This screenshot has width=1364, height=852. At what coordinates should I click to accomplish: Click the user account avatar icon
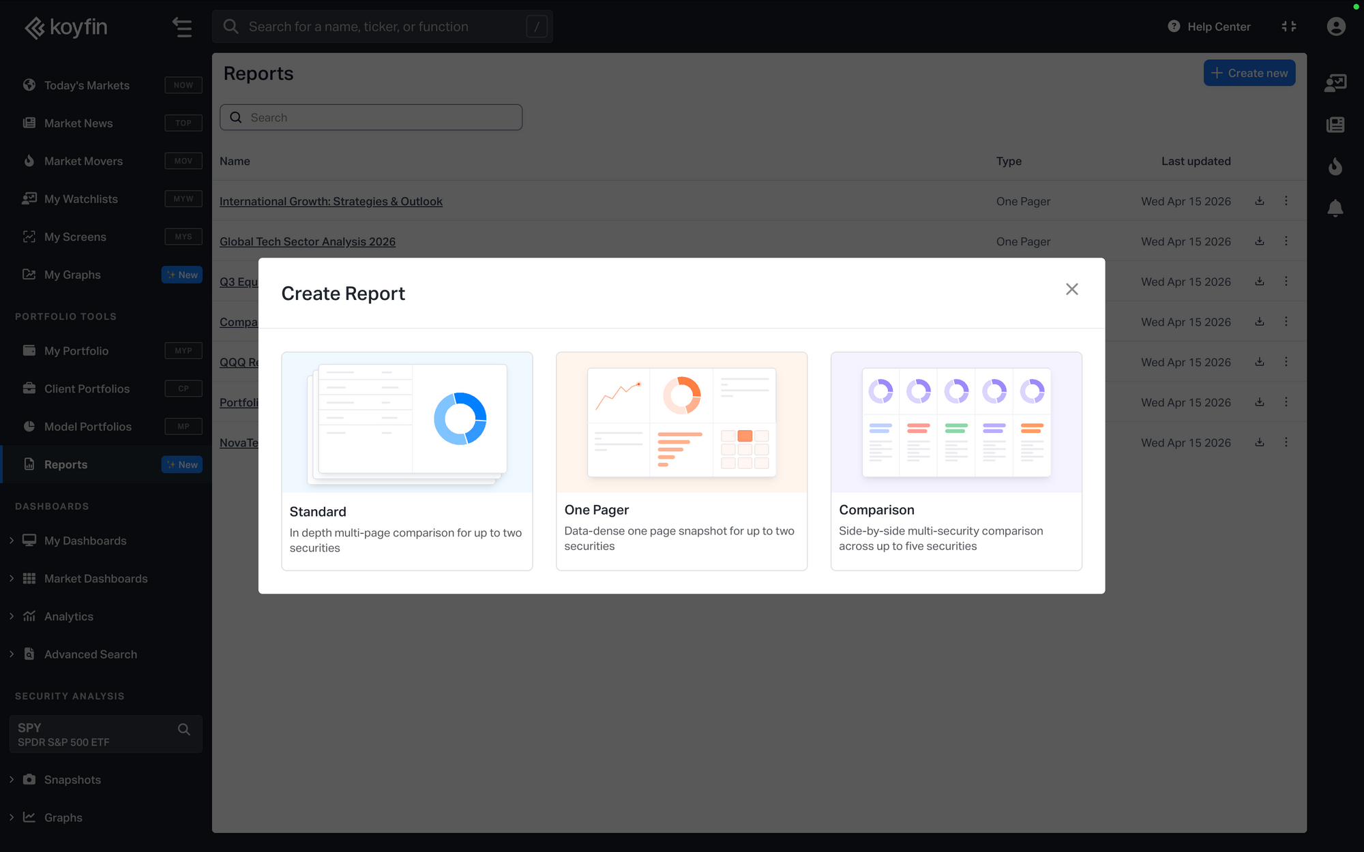[1335, 27]
